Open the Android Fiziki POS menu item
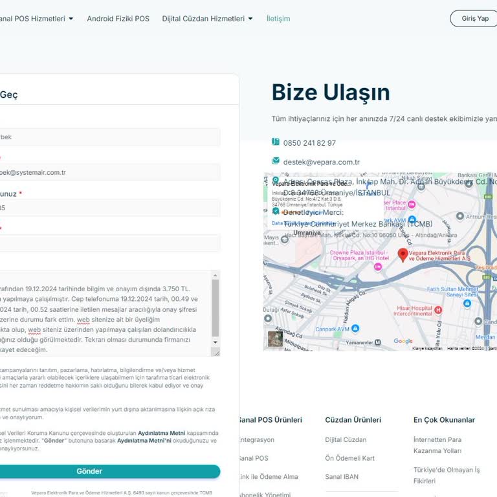This screenshot has height=497, width=497. coord(118,19)
